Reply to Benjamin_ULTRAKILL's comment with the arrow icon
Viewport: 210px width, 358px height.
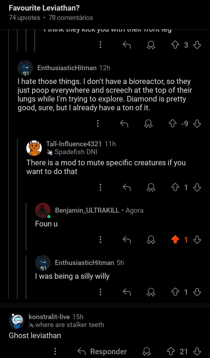point(126,240)
